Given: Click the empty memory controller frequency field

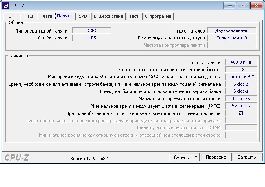Looking at the screenshot, I should 232,45.
